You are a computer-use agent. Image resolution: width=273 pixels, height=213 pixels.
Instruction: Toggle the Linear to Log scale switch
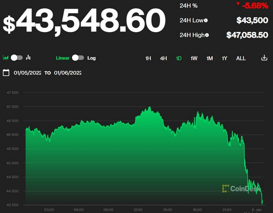click(x=78, y=58)
